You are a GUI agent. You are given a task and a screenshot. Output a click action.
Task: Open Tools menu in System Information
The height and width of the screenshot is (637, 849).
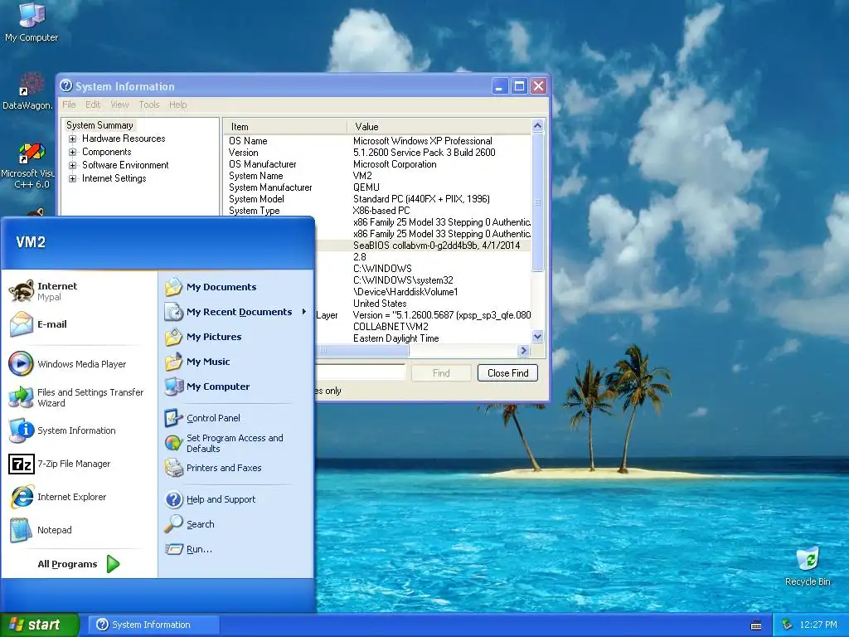(x=149, y=105)
